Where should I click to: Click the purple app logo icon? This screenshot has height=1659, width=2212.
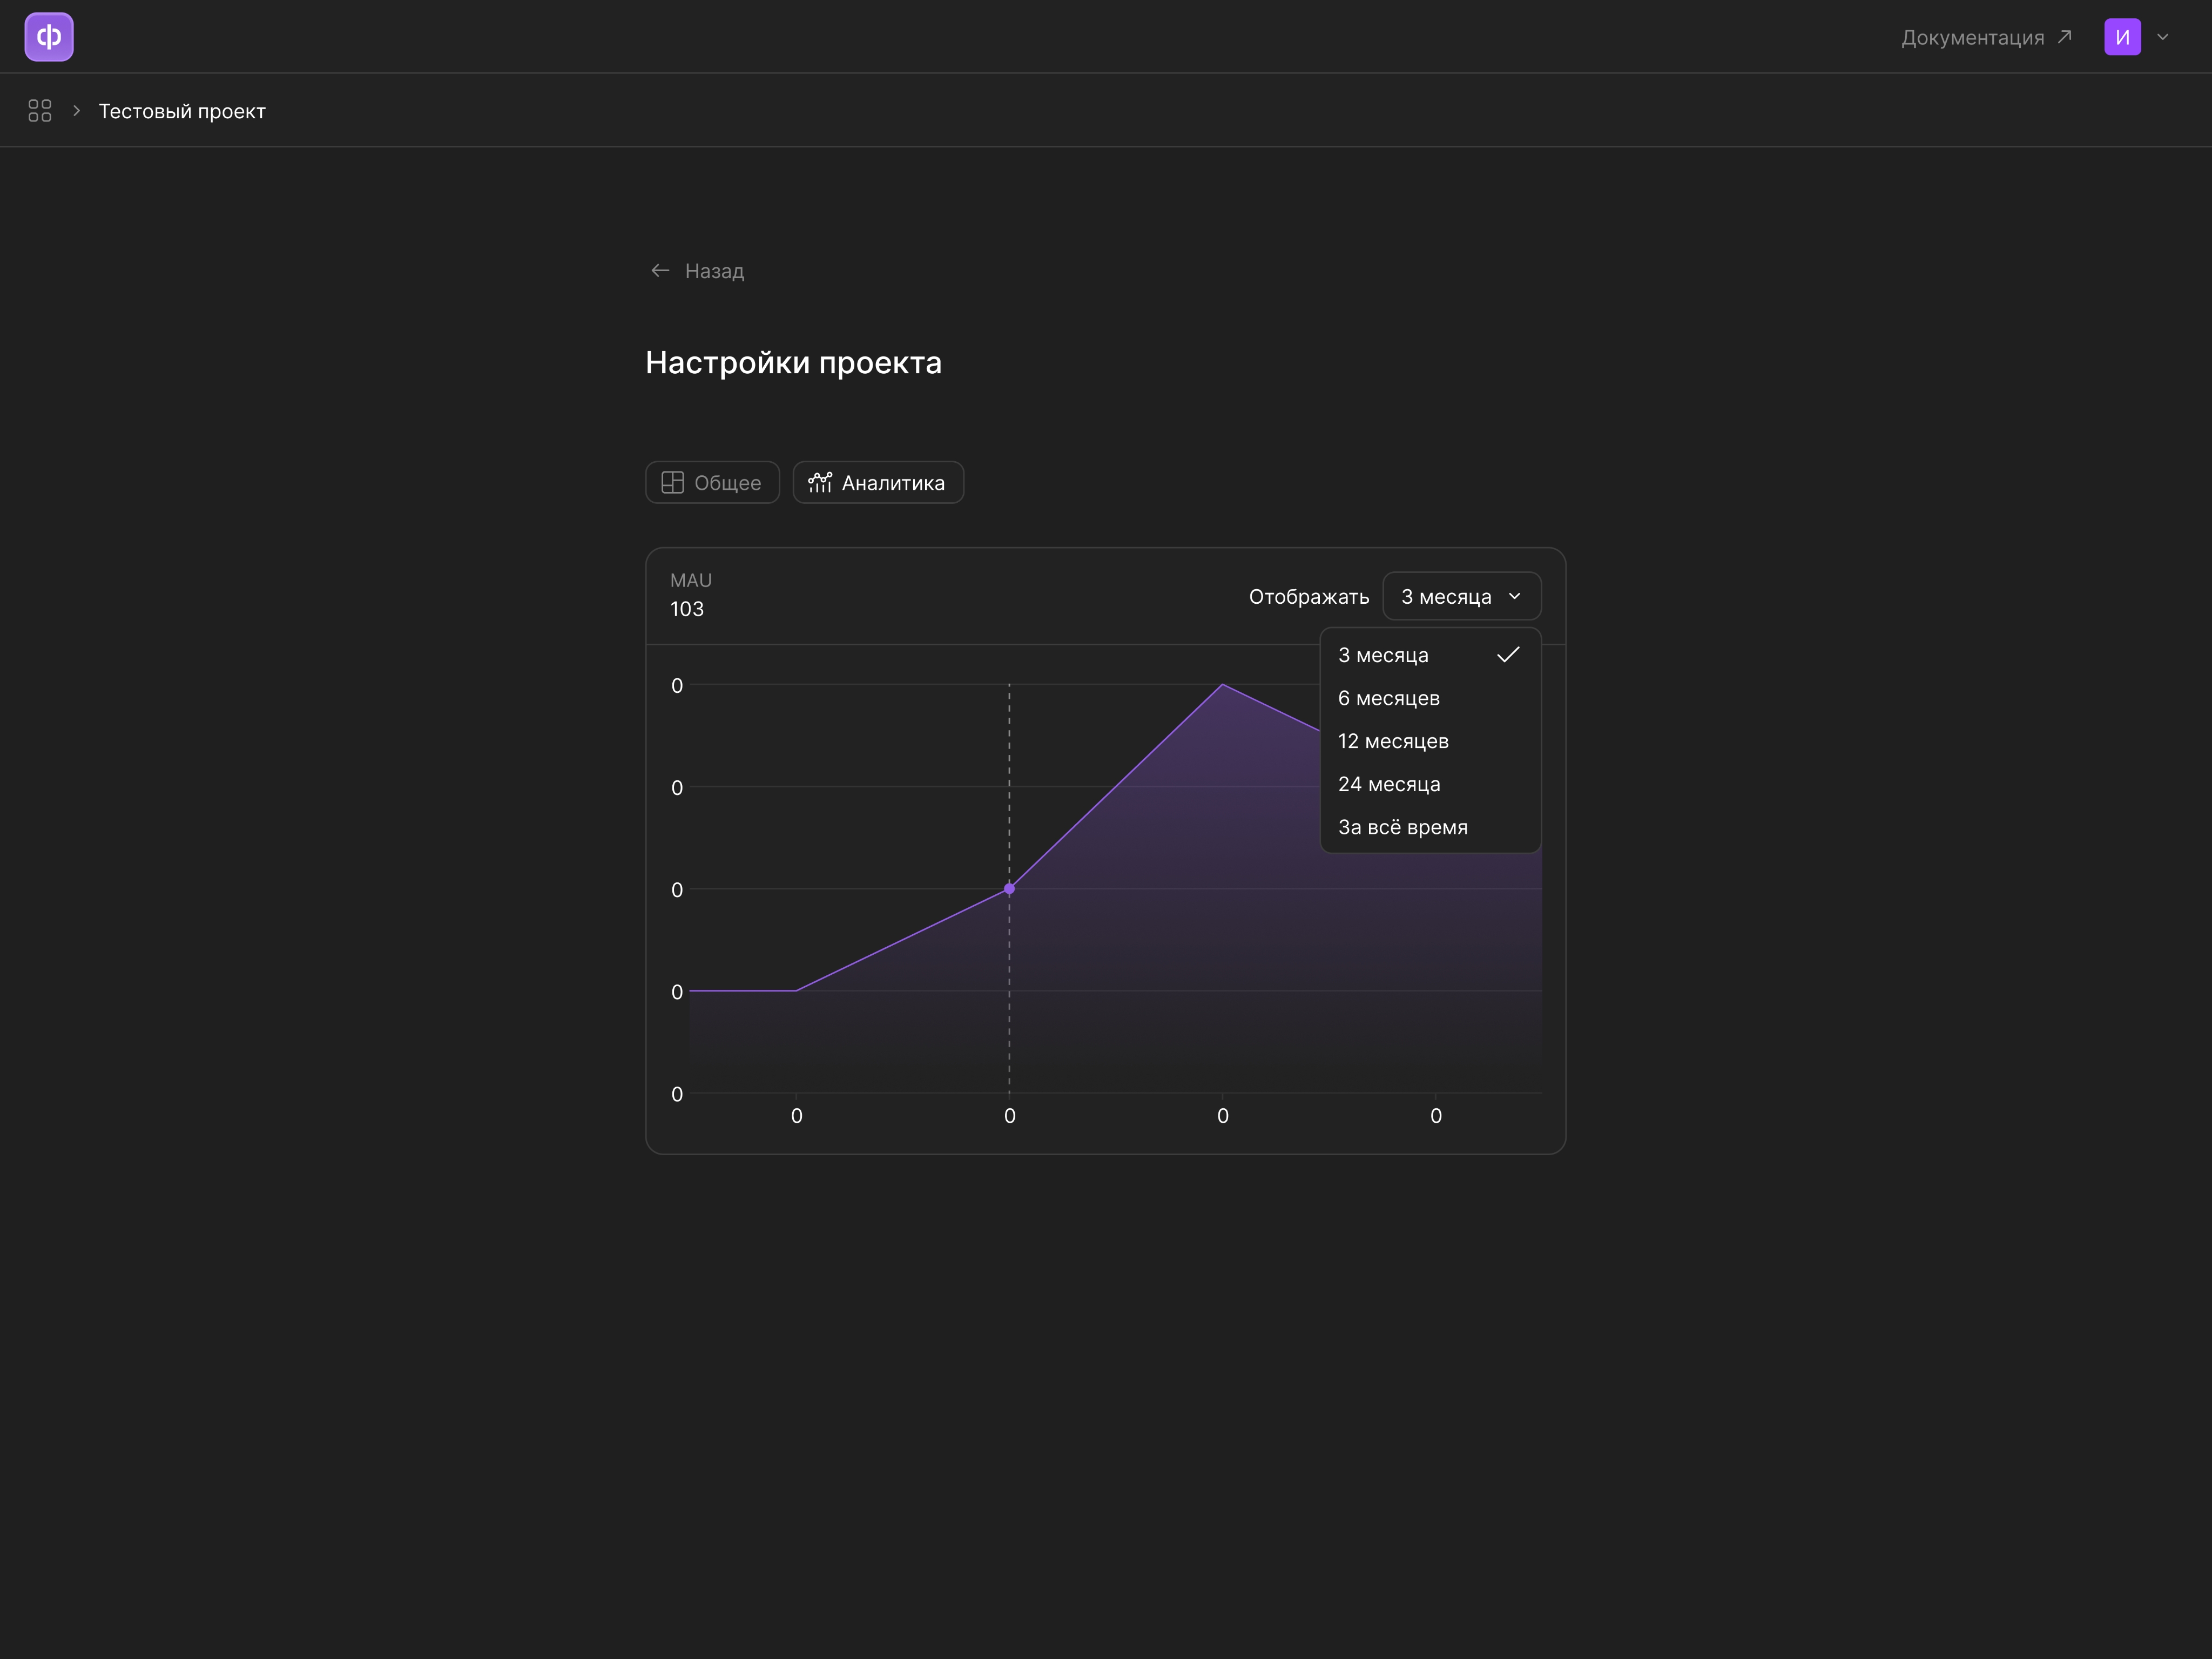coord(49,37)
